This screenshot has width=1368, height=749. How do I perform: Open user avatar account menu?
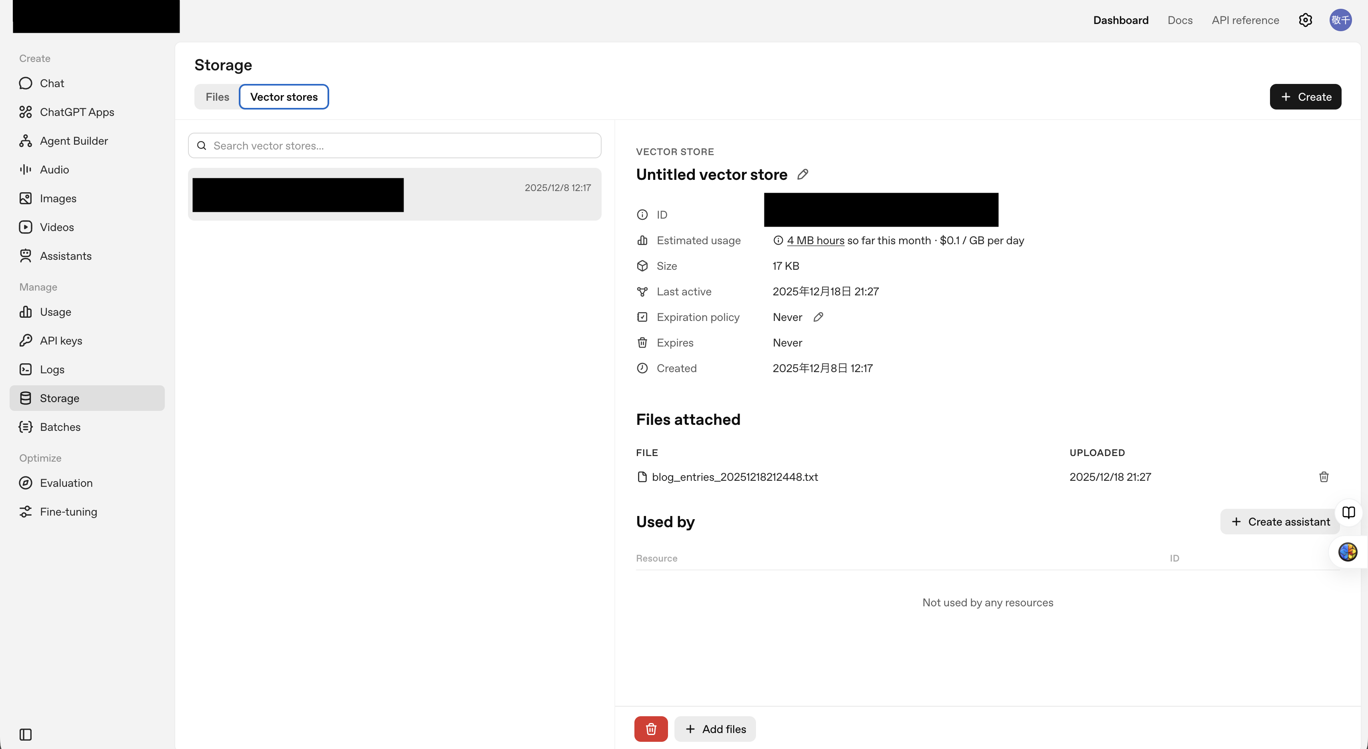pos(1340,20)
